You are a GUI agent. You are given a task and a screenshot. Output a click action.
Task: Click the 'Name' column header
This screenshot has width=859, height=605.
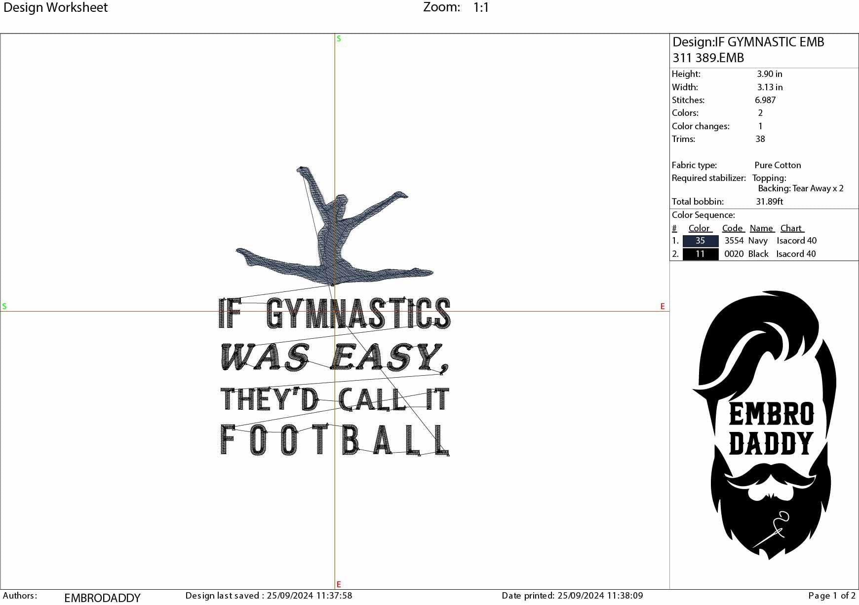coord(762,228)
